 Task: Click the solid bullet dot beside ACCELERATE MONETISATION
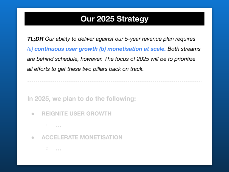(33, 138)
